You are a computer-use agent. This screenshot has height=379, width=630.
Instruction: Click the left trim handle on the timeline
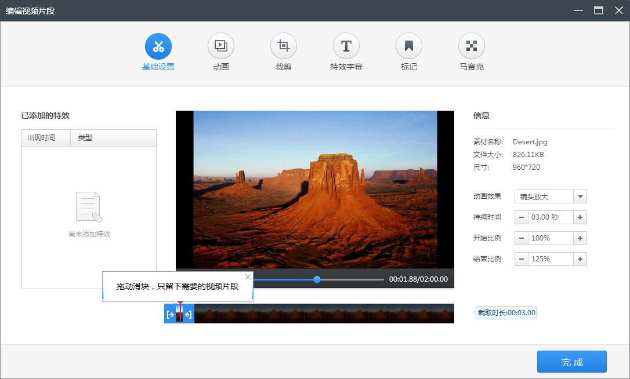tap(170, 314)
